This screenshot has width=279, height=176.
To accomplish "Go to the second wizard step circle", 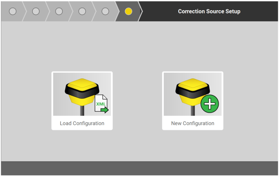I will [36, 11].
